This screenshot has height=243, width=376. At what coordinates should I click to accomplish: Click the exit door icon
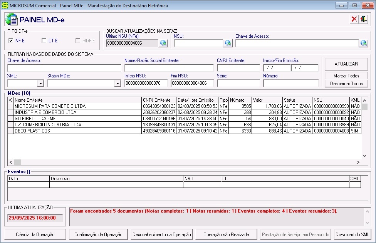(363, 19)
